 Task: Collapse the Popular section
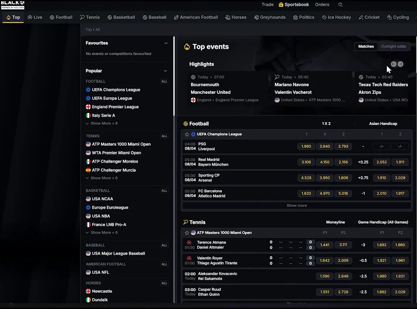click(x=165, y=71)
